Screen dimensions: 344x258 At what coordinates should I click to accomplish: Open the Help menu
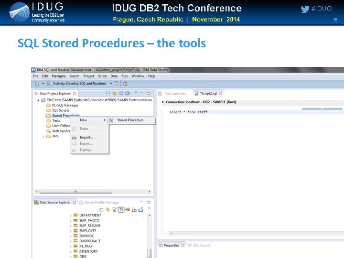pyautogui.click(x=151, y=76)
